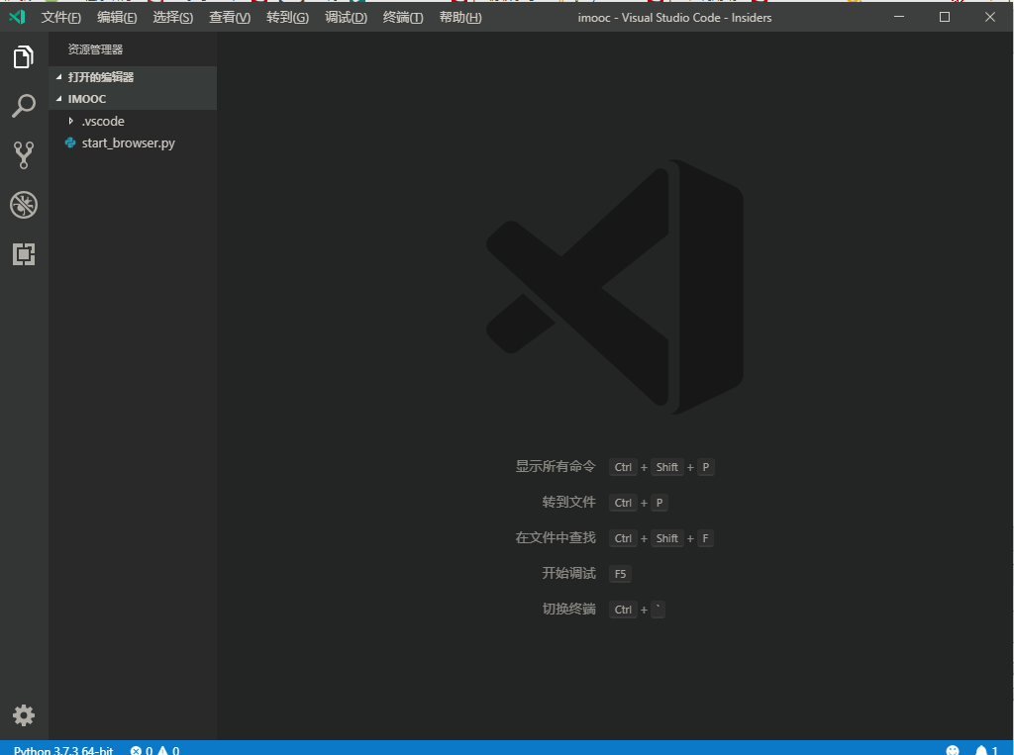Open notifications bell in status bar

pos(981,750)
